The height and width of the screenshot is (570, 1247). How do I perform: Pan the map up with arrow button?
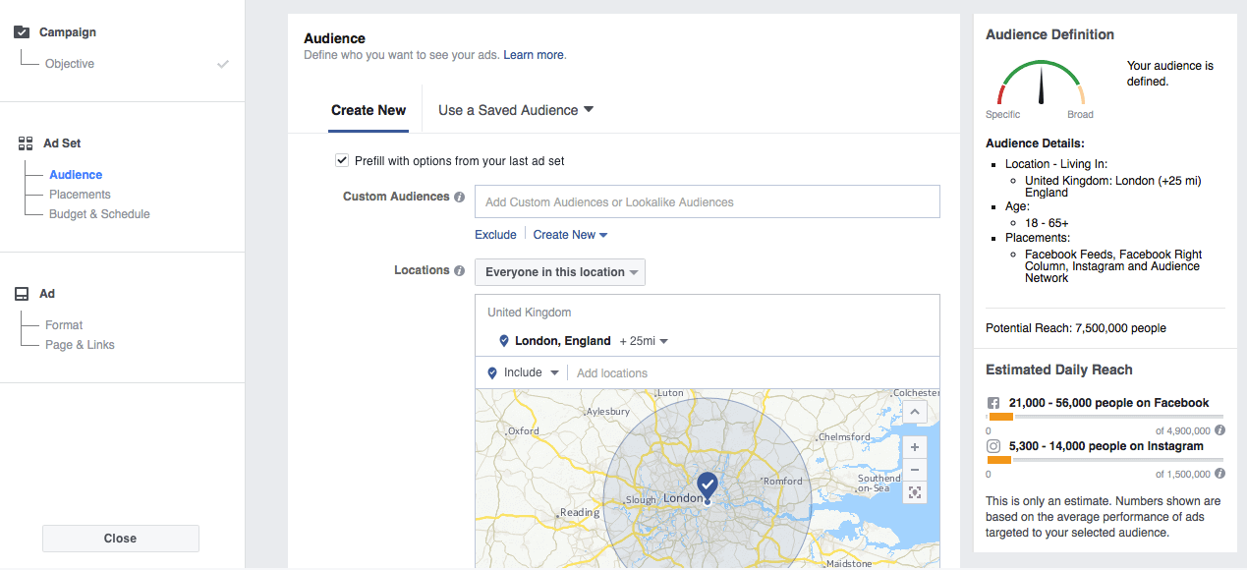(x=914, y=411)
